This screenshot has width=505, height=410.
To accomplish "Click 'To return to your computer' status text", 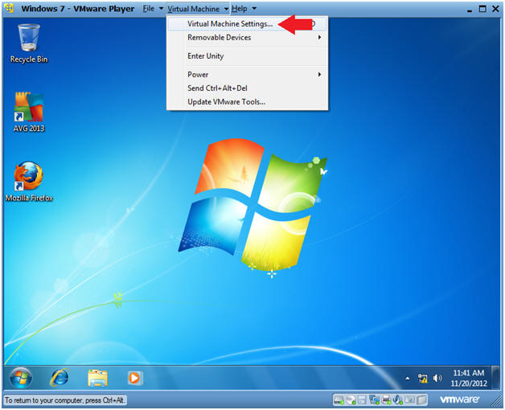I will 64,400.
